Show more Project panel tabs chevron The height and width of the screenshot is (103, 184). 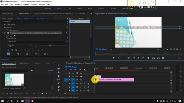53,63
